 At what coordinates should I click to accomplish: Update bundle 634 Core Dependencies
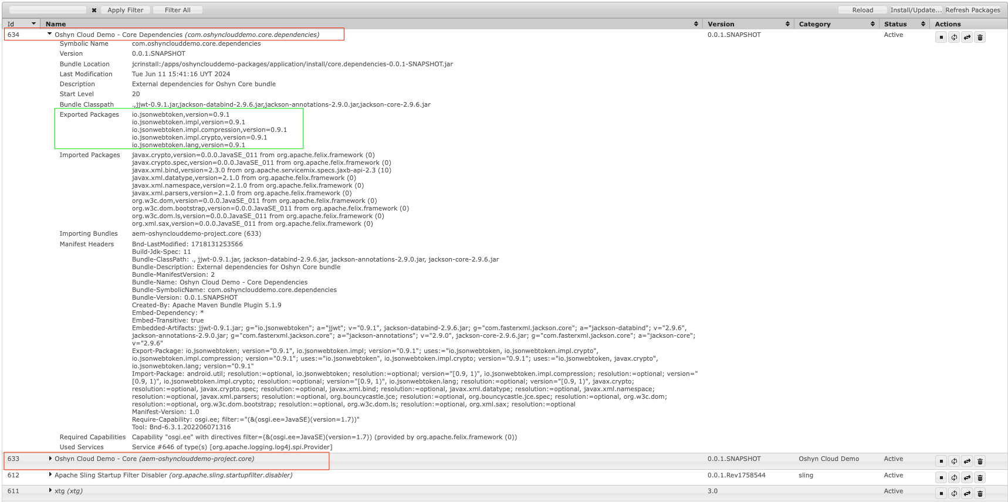tap(967, 38)
